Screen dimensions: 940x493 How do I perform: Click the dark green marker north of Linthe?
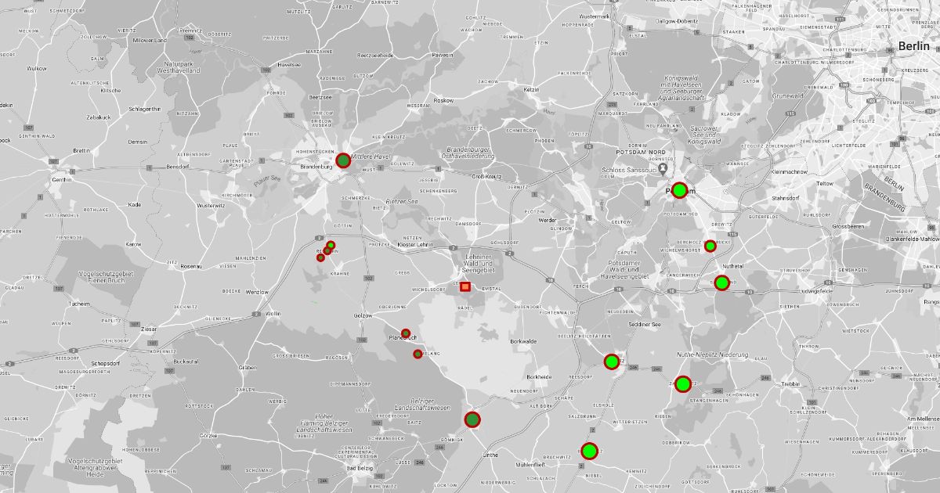click(x=472, y=420)
